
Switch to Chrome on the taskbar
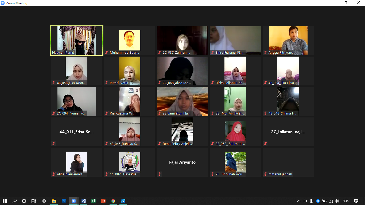[x=113, y=201]
